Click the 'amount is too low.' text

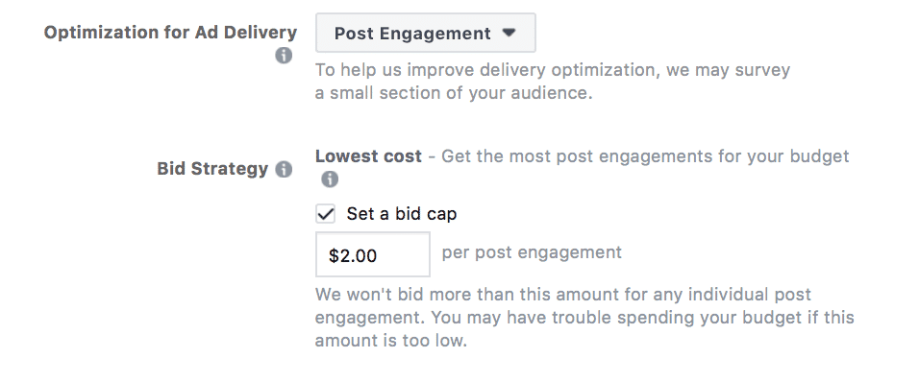[391, 341]
